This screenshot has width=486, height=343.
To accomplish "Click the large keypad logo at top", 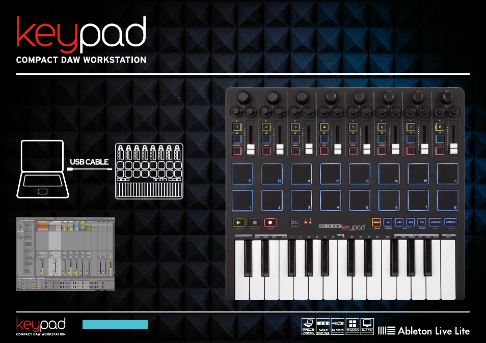I will [81, 34].
